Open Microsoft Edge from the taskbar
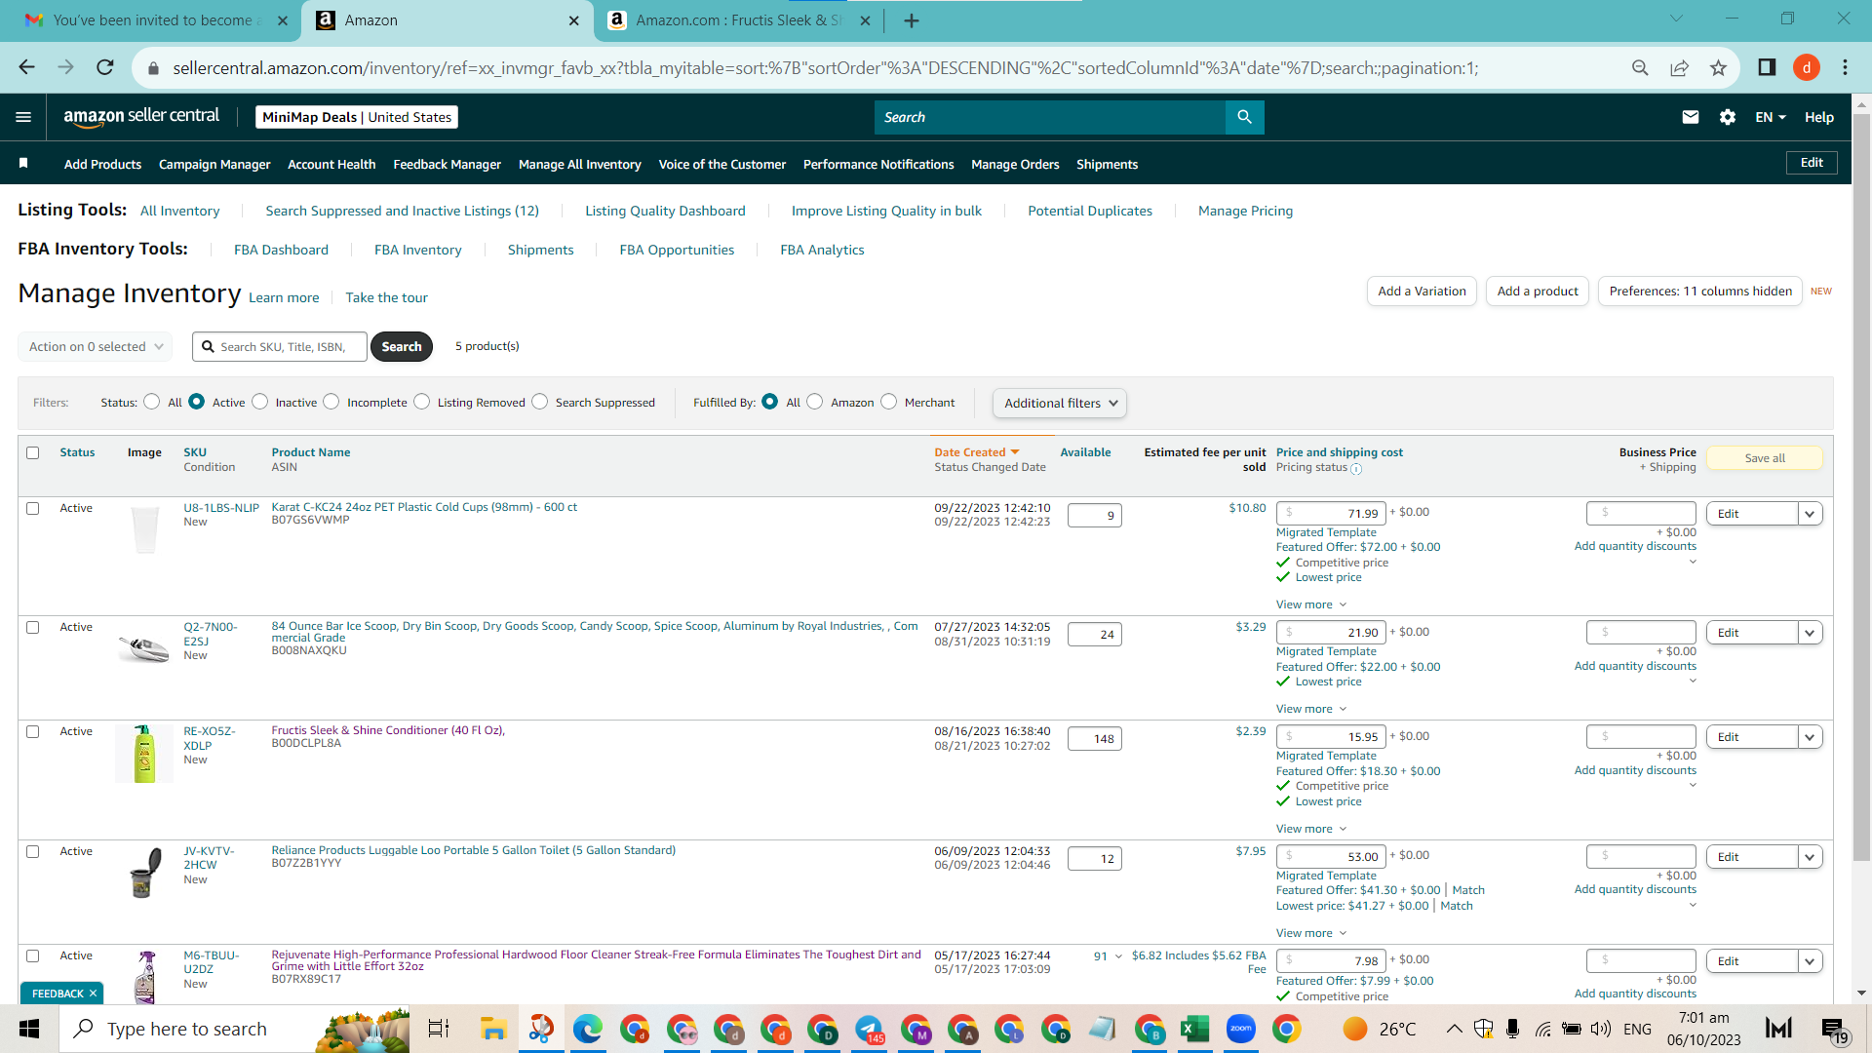This screenshot has width=1872, height=1053. 587,1029
